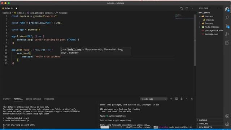Collapse the backend folder
The image size is (231, 130).
[x=200, y=16]
